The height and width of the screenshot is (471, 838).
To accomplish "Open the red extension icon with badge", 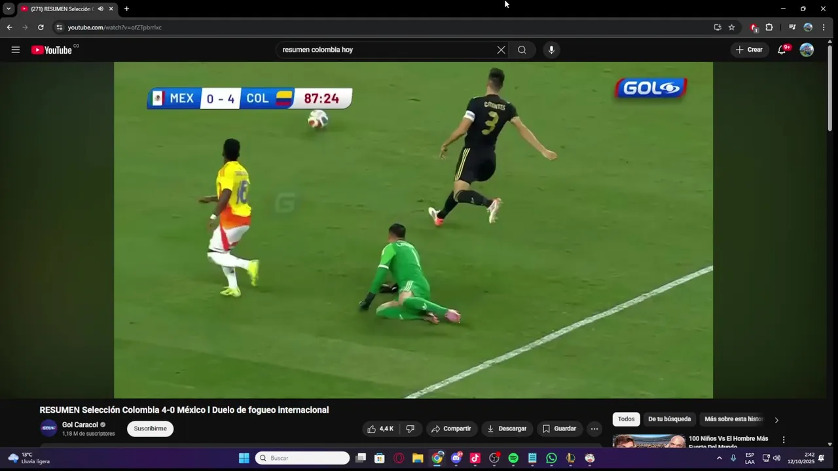I will point(754,27).
